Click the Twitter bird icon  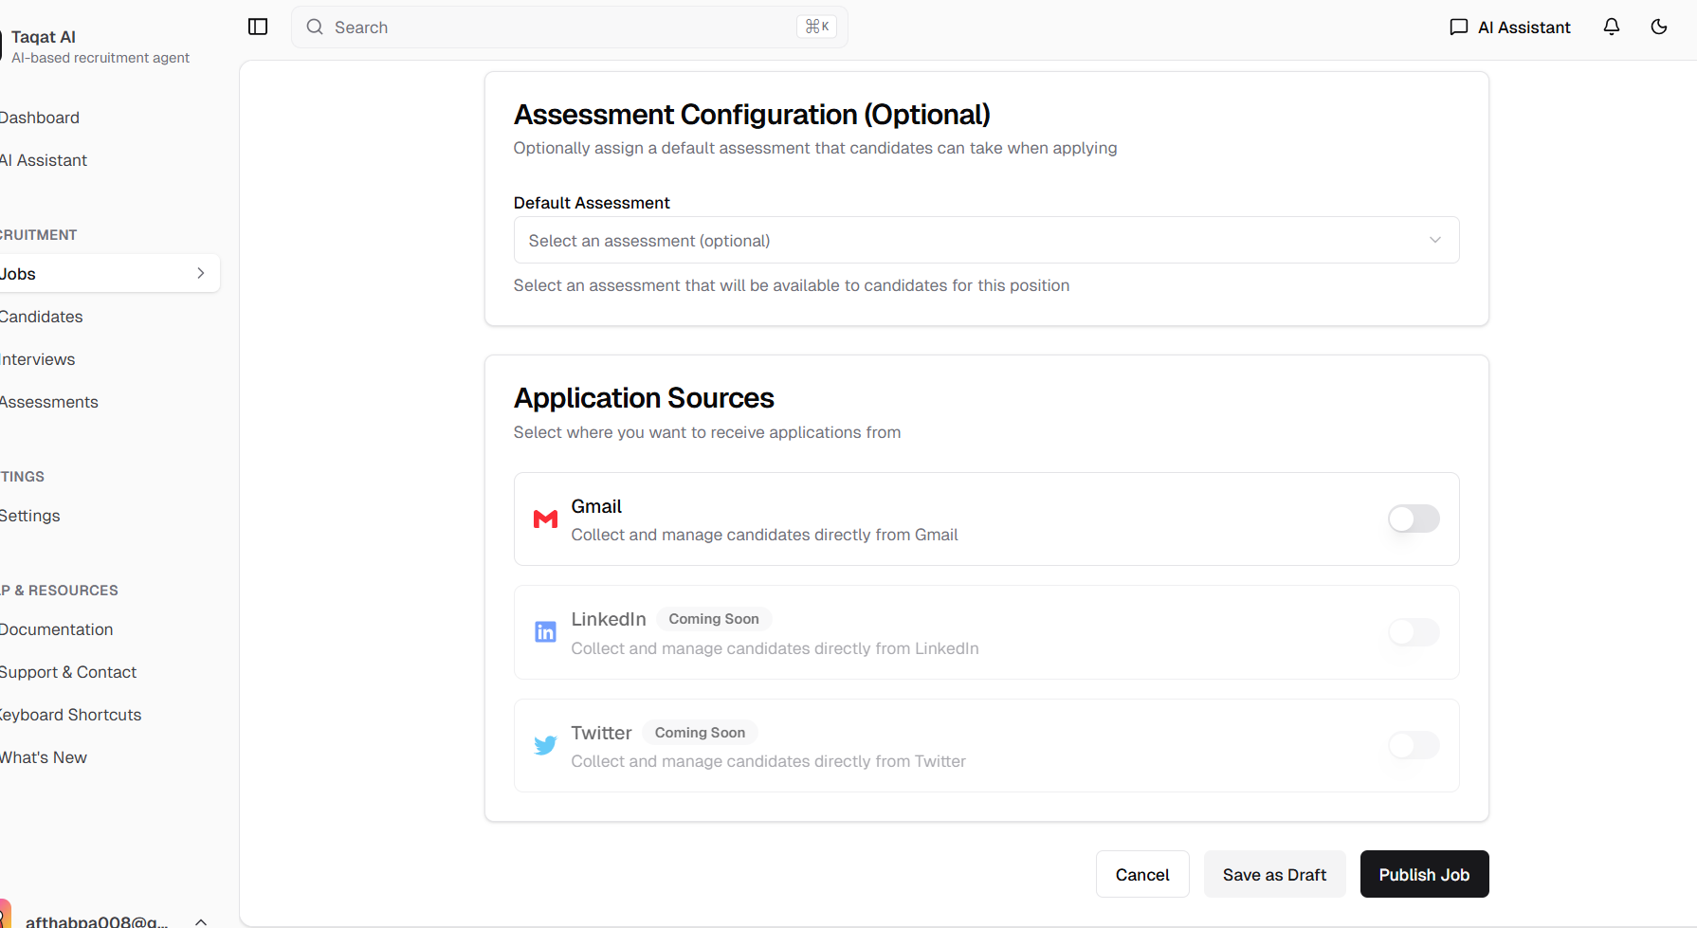click(x=545, y=745)
